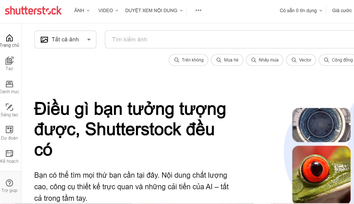Expand the VIDEO menu
354x204 pixels.
coord(108,10)
